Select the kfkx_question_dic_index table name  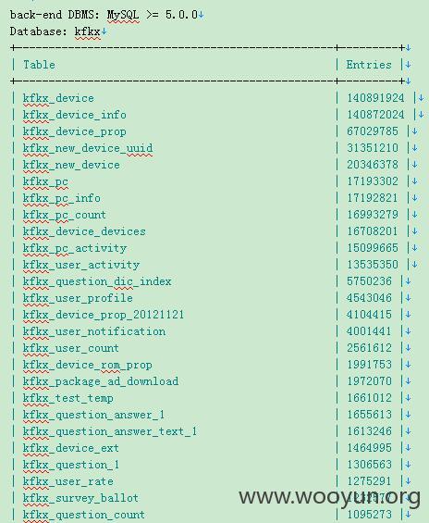tap(97, 281)
